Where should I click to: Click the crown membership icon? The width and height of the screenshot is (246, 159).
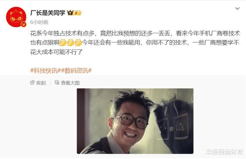pos(70,12)
